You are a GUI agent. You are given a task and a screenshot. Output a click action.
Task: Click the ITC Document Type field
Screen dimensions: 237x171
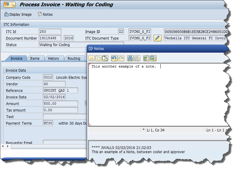coord(140,38)
